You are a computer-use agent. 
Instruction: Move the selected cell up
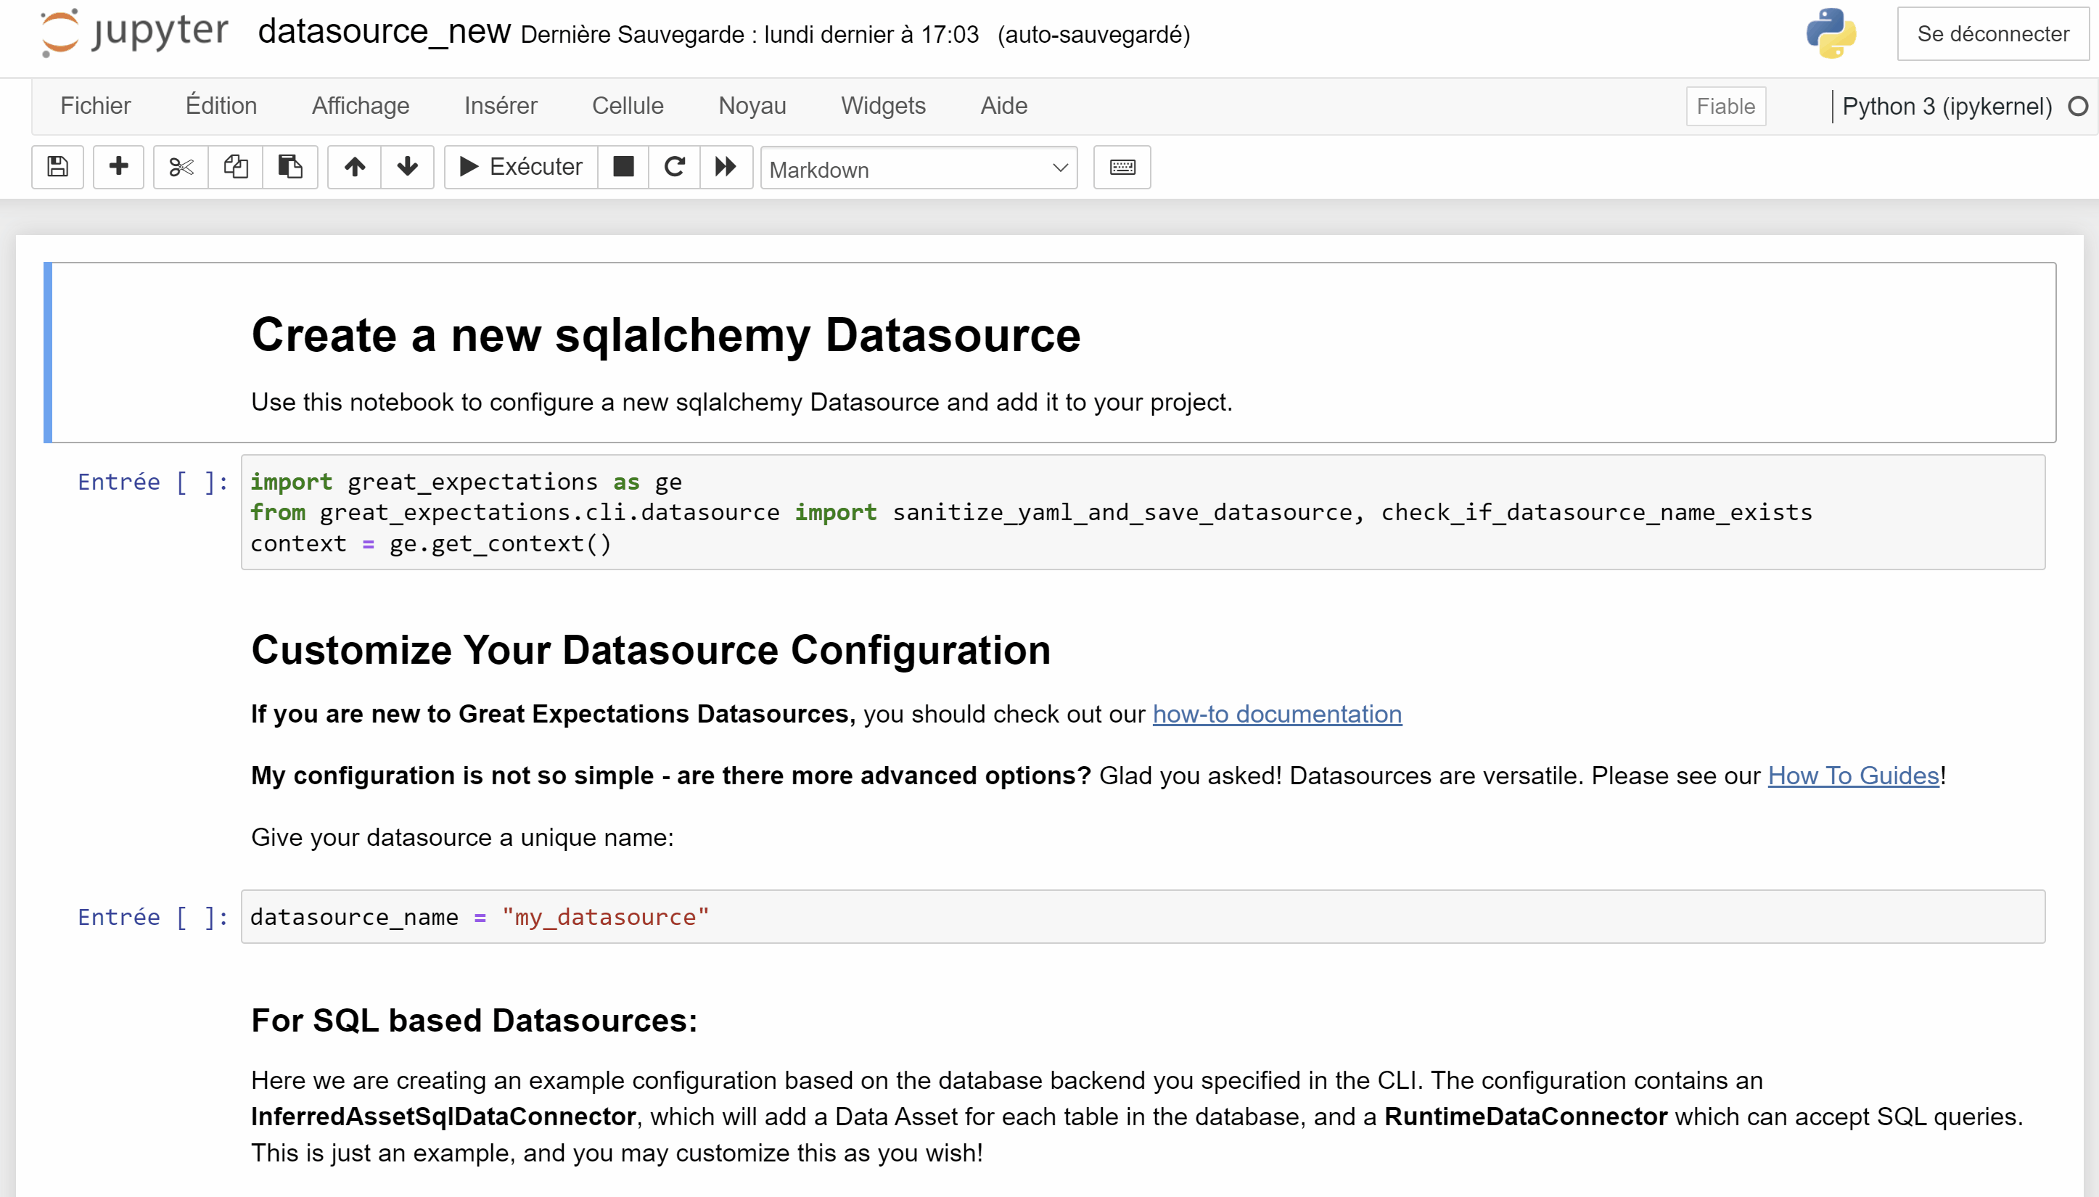click(353, 167)
